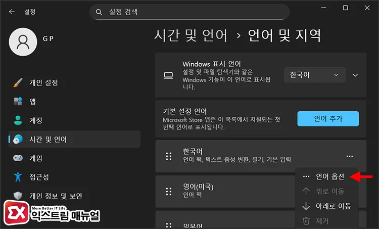Open 게임 settings category
Screen dimensions: 379x229
[74, 158]
